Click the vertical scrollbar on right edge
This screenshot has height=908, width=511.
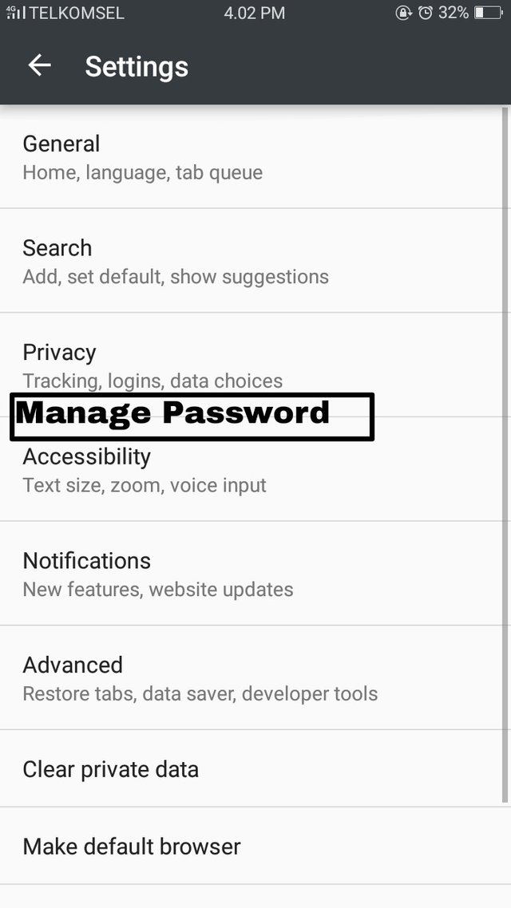[505, 455]
